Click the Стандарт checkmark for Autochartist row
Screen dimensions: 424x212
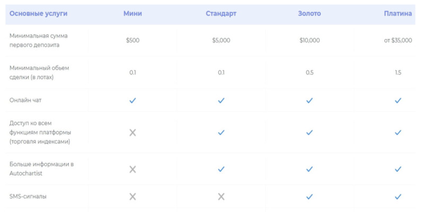point(221,169)
